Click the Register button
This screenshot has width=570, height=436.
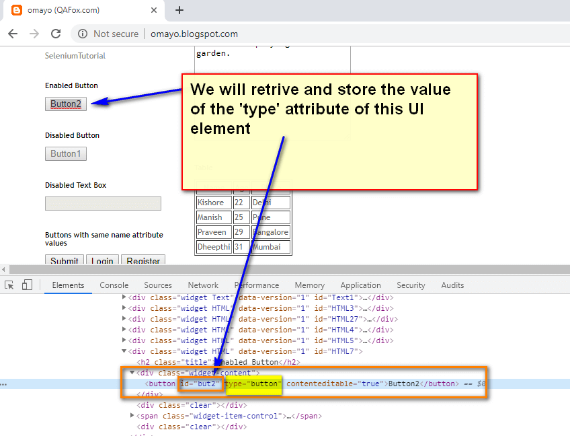tap(143, 260)
